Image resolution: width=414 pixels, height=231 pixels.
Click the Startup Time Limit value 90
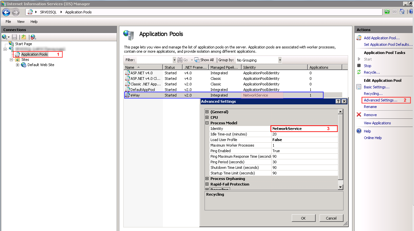tap(305, 173)
